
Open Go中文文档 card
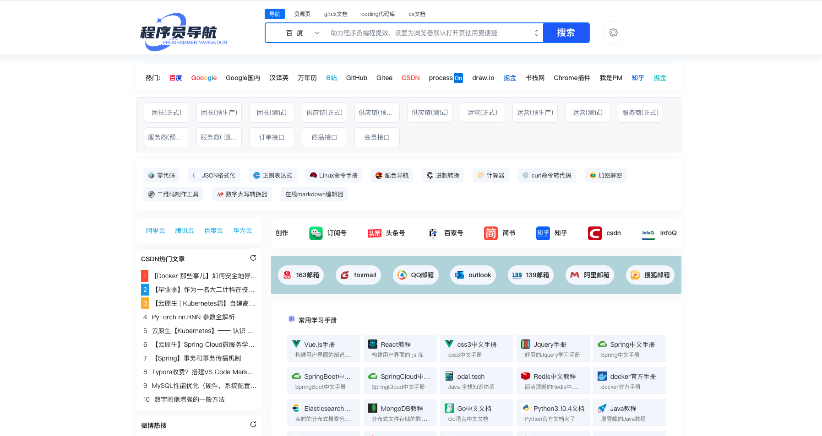pyautogui.click(x=477, y=413)
